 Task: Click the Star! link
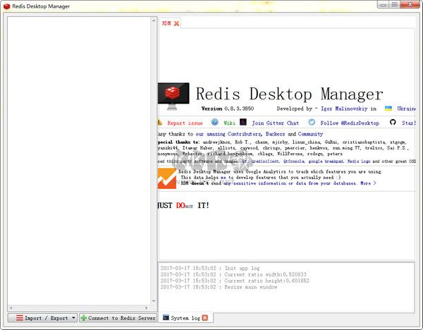coord(408,123)
